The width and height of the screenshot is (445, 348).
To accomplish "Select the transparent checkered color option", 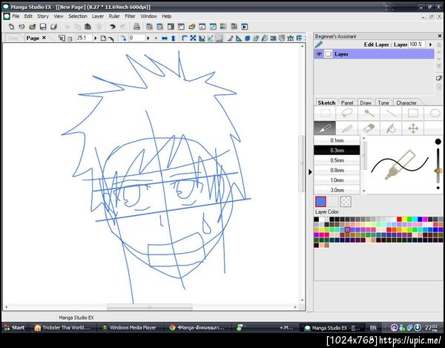I will coord(346,201).
